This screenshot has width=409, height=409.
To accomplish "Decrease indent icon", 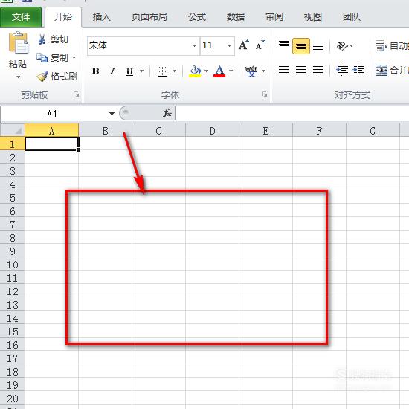I will [342, 70].
